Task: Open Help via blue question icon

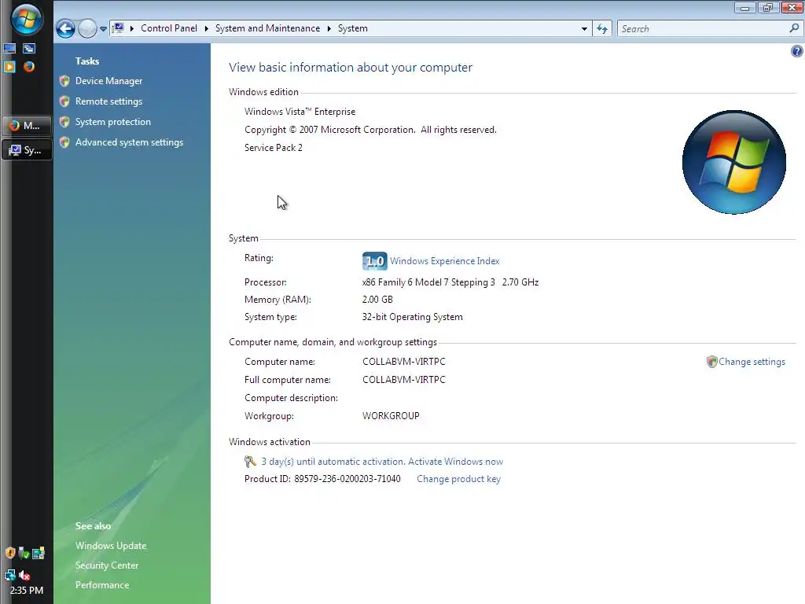Action: 797,51
